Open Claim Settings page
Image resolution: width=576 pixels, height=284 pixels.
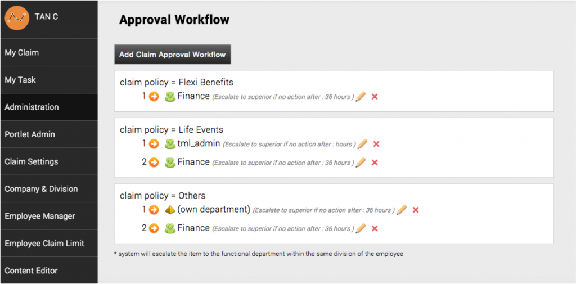[x=49, y=161]
